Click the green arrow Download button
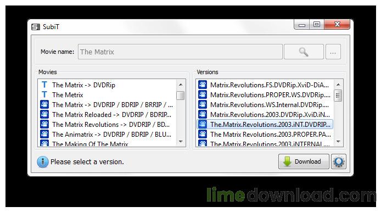 [304, 161]
